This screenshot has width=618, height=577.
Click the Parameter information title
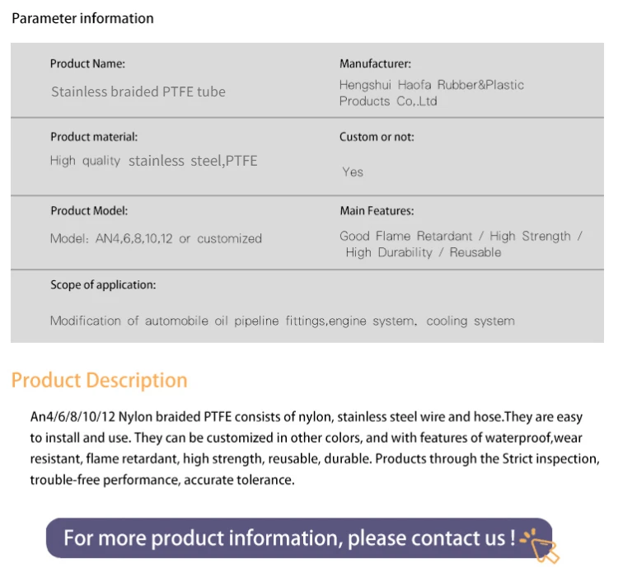(x=82, y=18)
